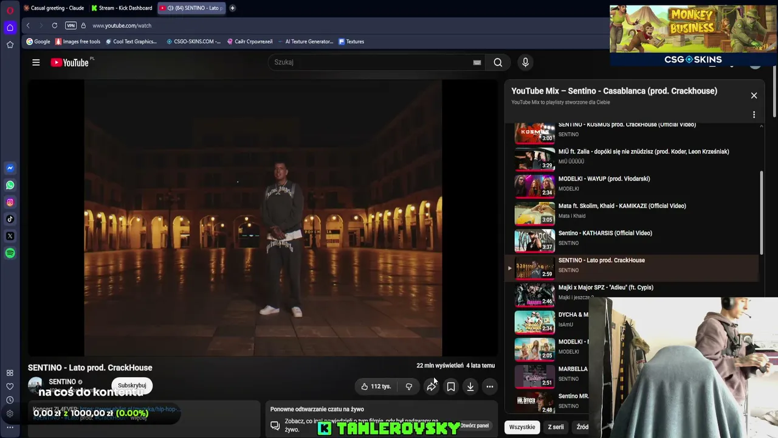This screenshot has height=438, width=778.
Task: Select the Wszystkie filter chip
Action: tap(522, 427)
